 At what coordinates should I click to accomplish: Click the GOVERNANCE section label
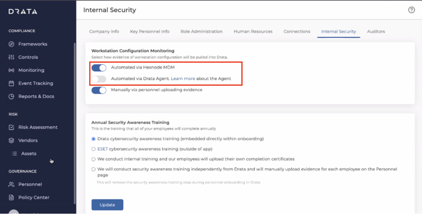coord(22,171)
